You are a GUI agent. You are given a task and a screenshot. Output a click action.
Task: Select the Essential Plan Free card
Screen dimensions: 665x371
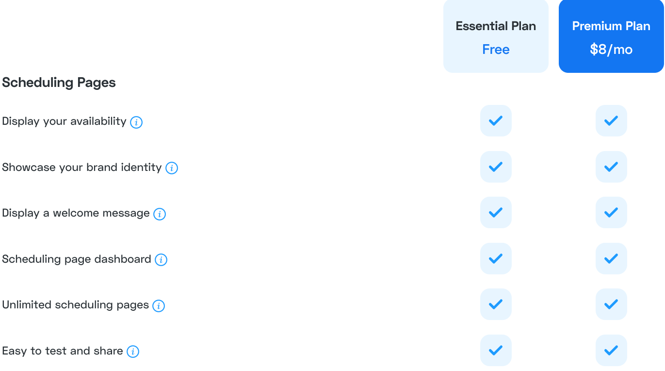pyautogui.click(x=496, y=36)
